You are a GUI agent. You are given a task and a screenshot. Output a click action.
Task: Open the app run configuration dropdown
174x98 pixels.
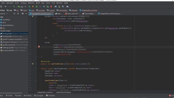[22, 7]
